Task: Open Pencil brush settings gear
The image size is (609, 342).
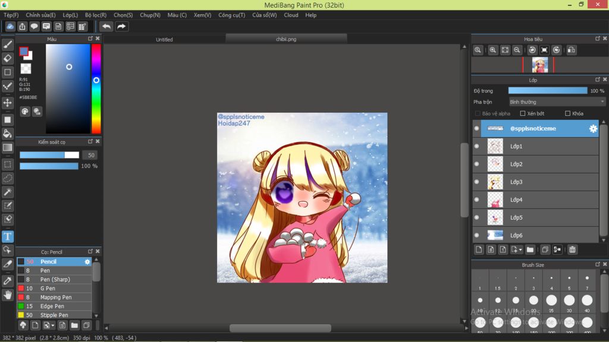Action: (87, 262)
